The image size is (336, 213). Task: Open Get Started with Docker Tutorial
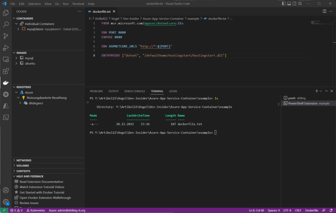[42, 192]
